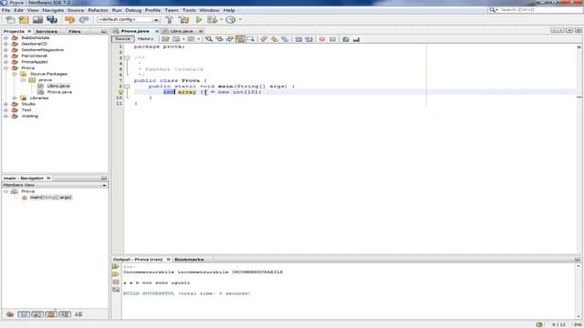Toggle Show Inherited Members filter in Navigator
Image resolution: width=584 pixels, height=328 pixels.
10,314
